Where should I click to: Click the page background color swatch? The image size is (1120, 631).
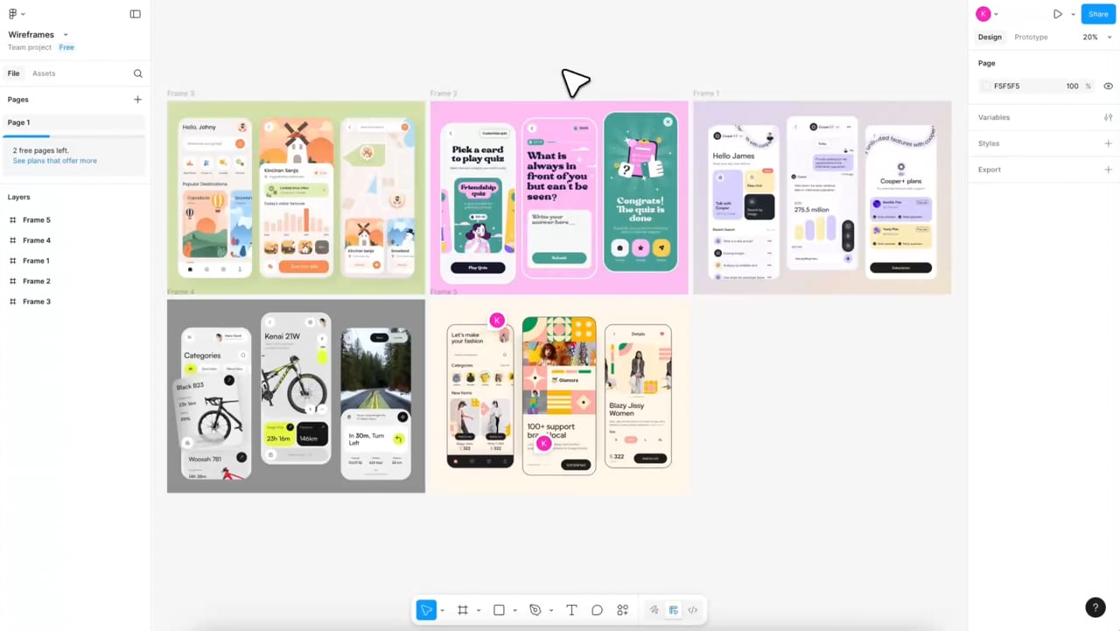pos(986,86)
